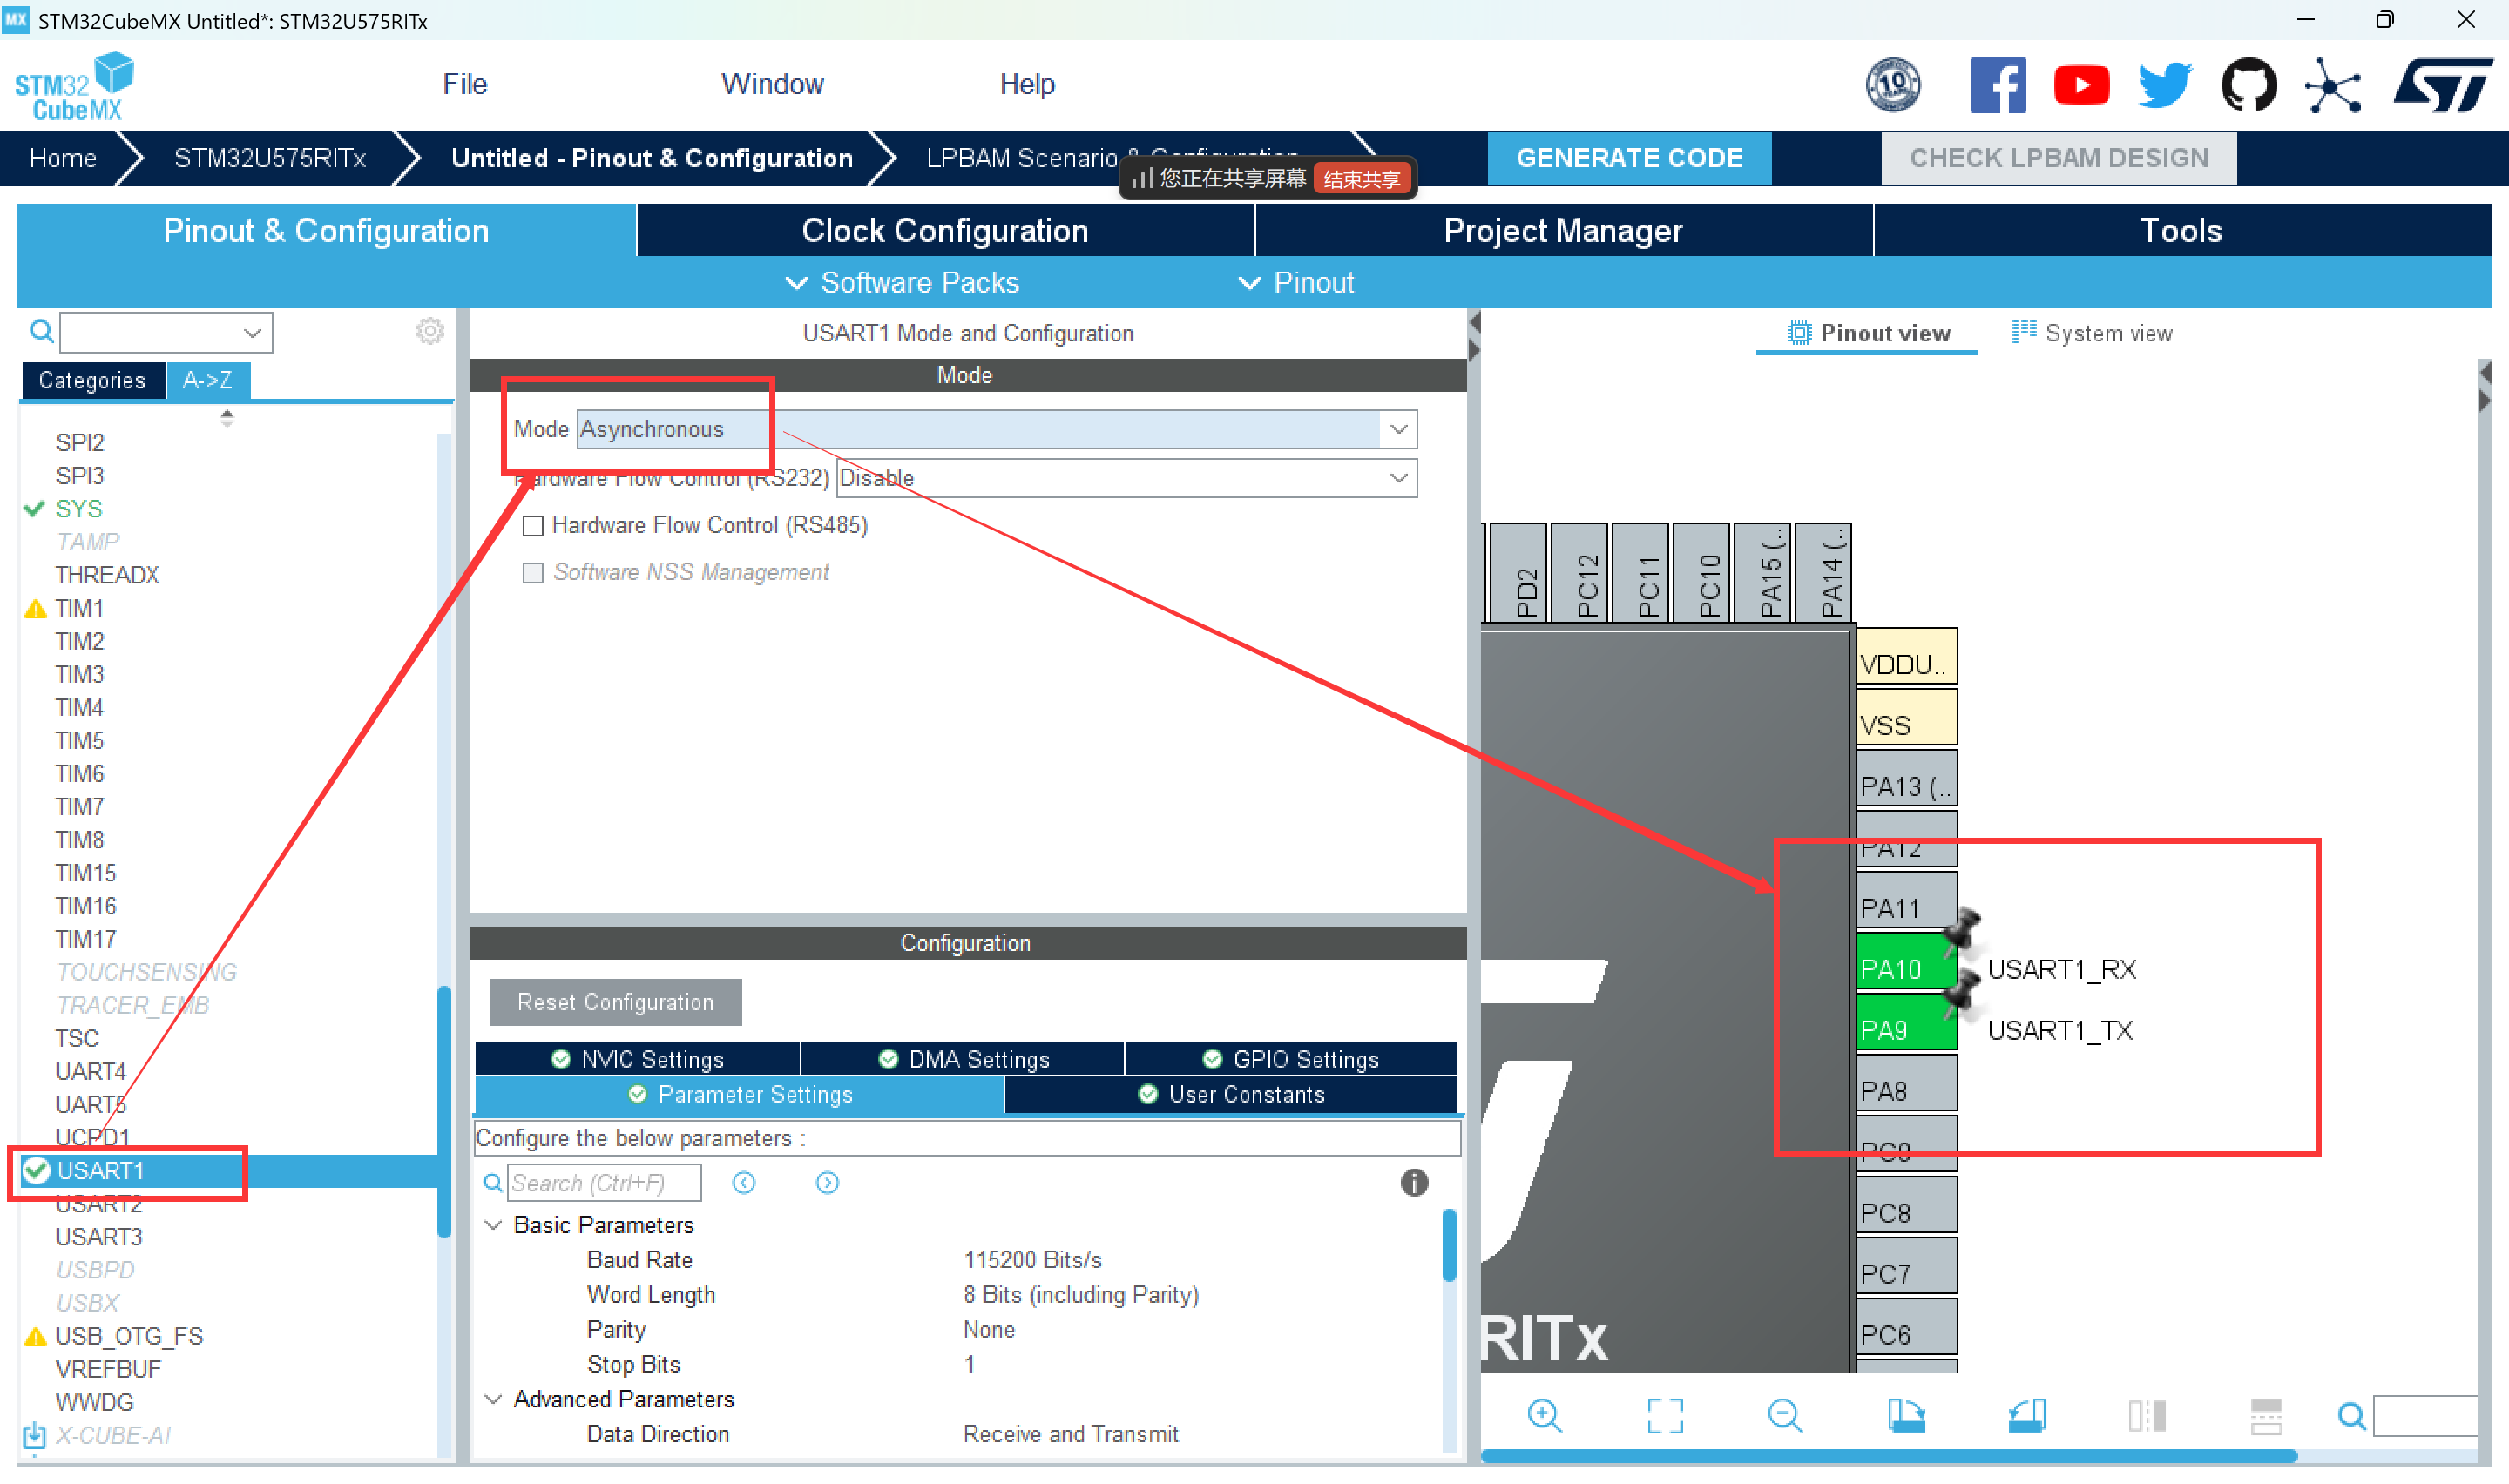Switch to the Tools tab
Viewport: 2509px width, 1484px height.
[2181, 231]
